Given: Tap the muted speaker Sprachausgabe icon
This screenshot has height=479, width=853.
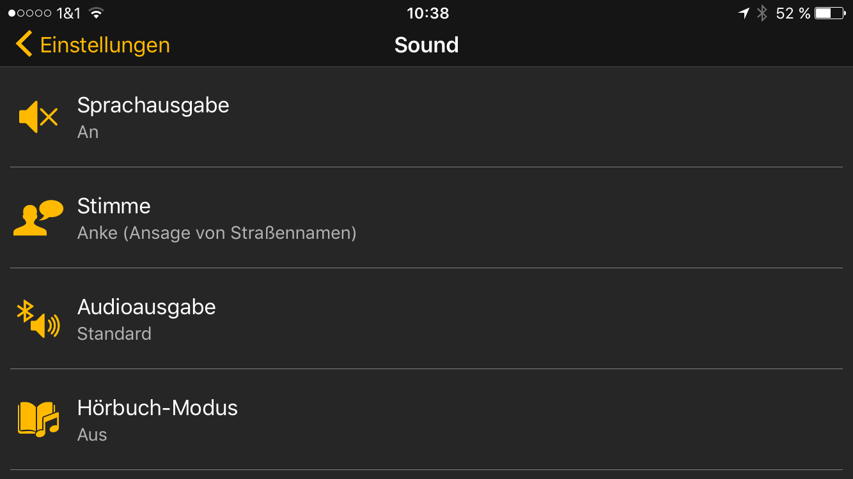Looking at the screenshot, I should click(38, 117).
